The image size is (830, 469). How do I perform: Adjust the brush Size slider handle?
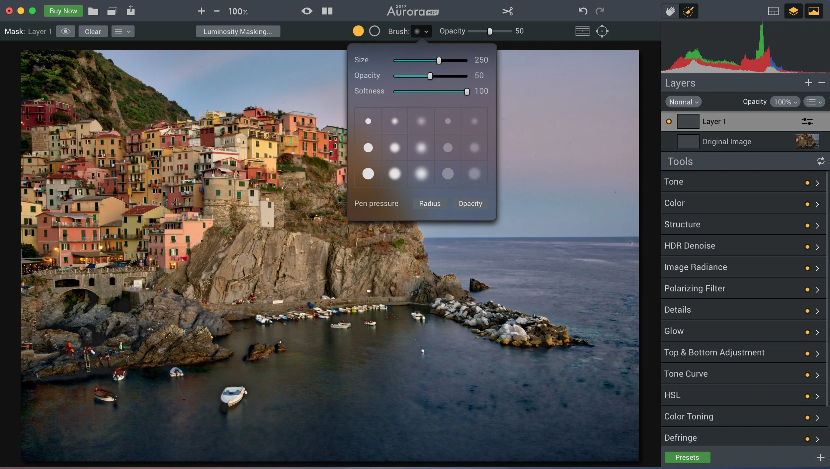(x=439, y=60)
